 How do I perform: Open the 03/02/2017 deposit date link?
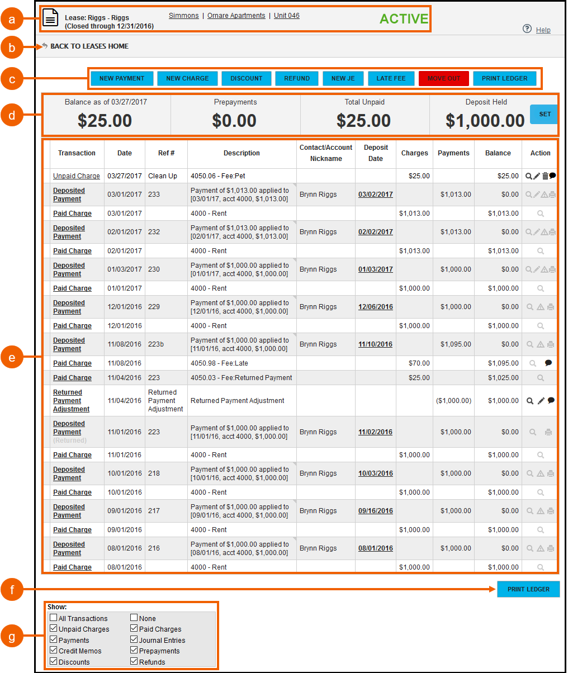[375, 194]
